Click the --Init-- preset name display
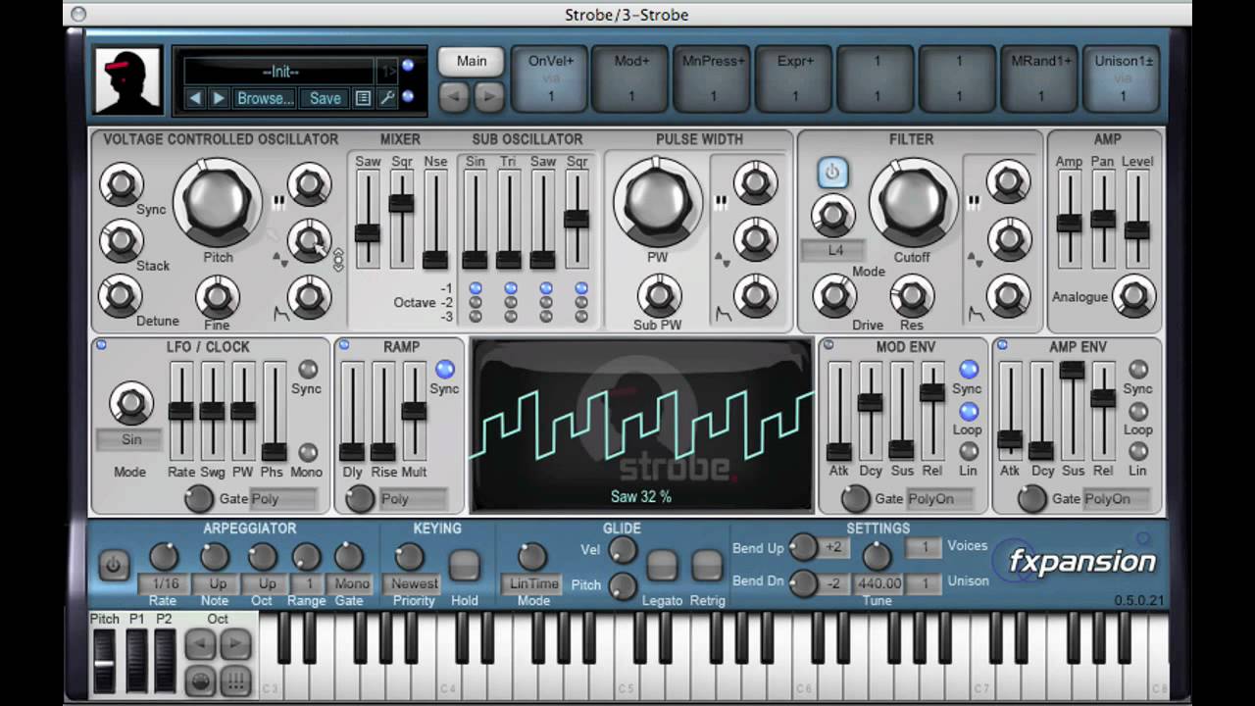Viewport: 1255px width, 706px height. (x=280, y=71)
